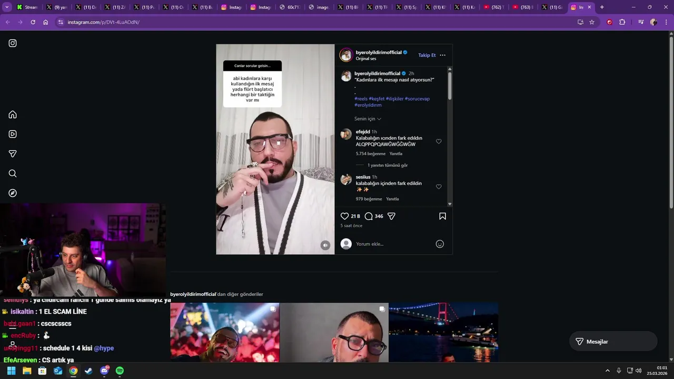Open the "Orijinal ses" audio link
Screen dimensions: 674x379
click(366, 58)
